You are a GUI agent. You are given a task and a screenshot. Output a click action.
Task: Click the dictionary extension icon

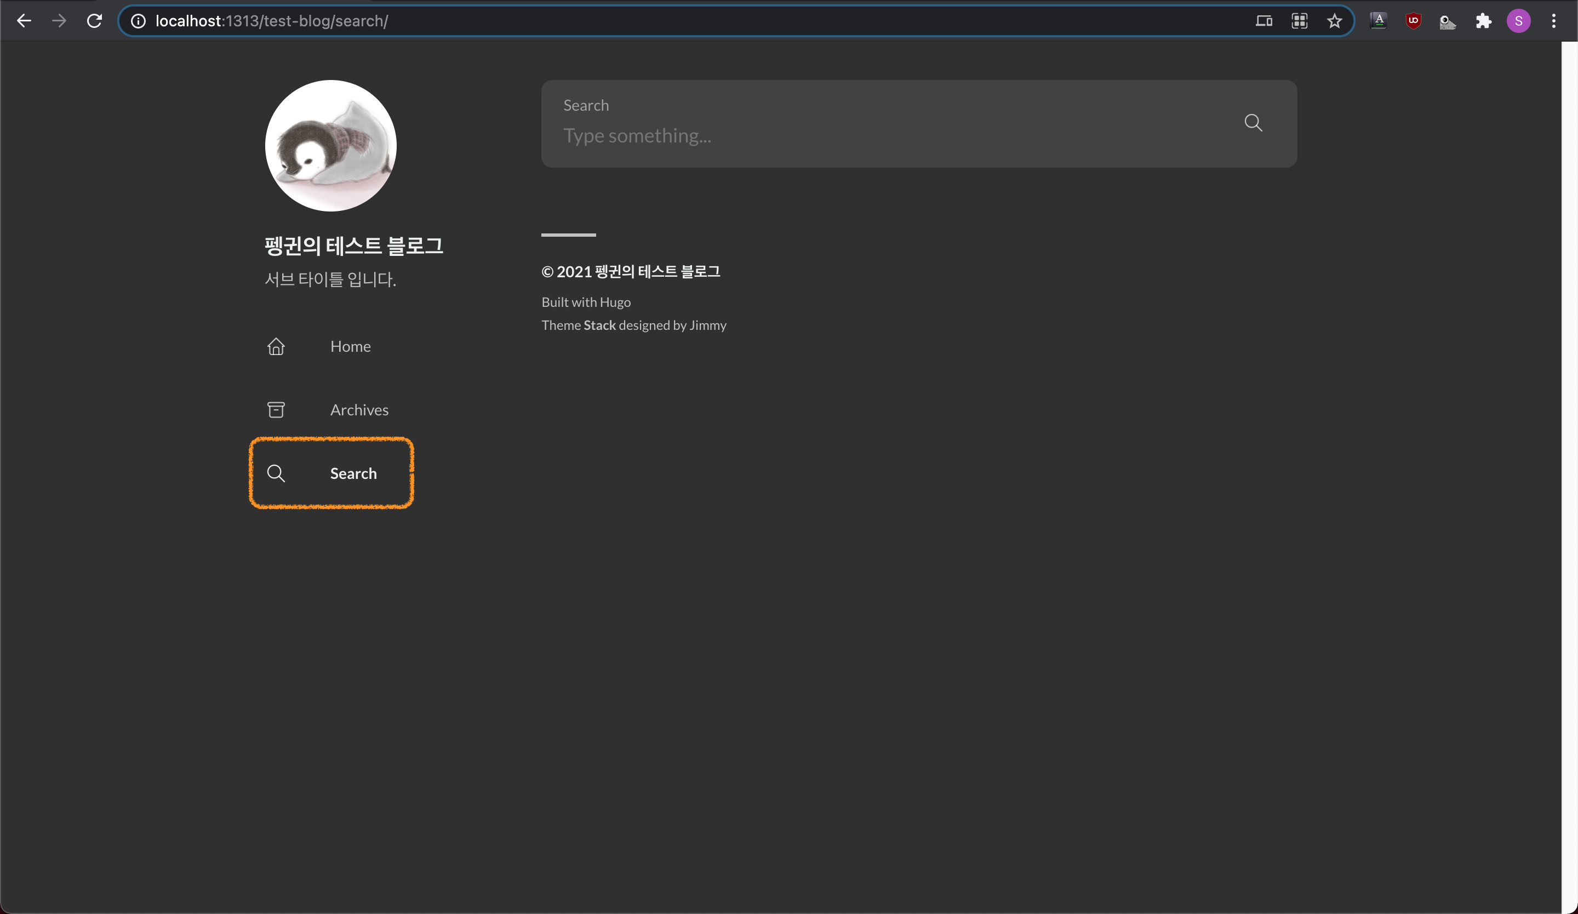[1378, 21]
